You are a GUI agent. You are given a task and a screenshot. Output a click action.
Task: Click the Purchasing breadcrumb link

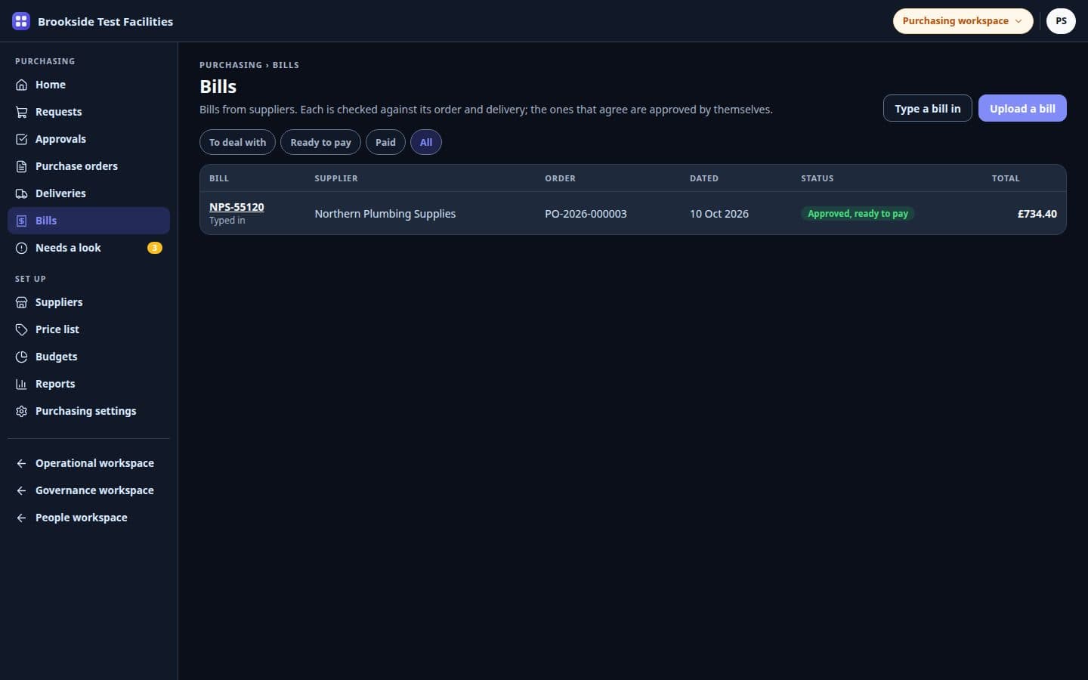click(x=230, y=65)
